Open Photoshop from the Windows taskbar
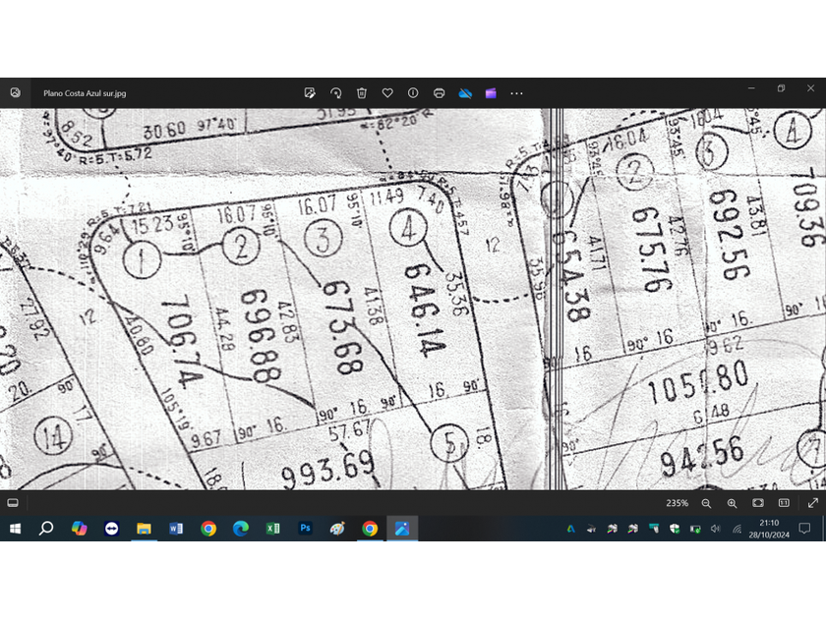The width and height of the screenshot is (826, 619). [x=305, y=529]
